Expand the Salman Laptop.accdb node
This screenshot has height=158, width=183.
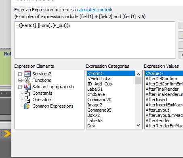[x=20, y=87]
